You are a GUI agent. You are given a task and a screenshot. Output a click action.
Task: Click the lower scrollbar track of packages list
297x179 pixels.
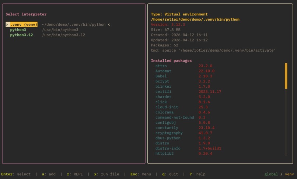tap(286, 122)
